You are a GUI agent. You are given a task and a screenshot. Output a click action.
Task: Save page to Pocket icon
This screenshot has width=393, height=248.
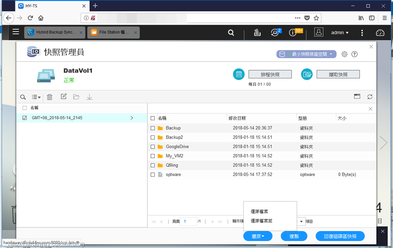click(307, 18)
